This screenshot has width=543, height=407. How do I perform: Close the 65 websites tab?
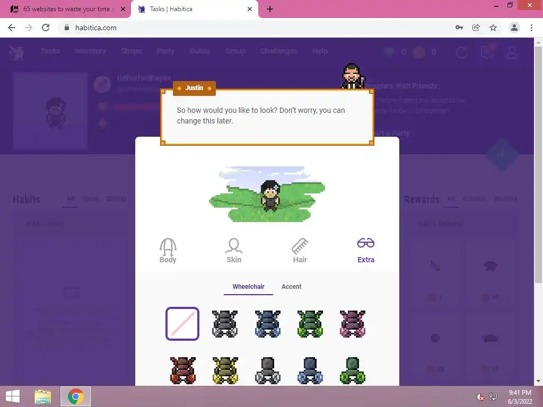[122, 9]
